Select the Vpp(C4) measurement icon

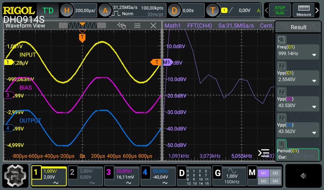click(281, 117)
